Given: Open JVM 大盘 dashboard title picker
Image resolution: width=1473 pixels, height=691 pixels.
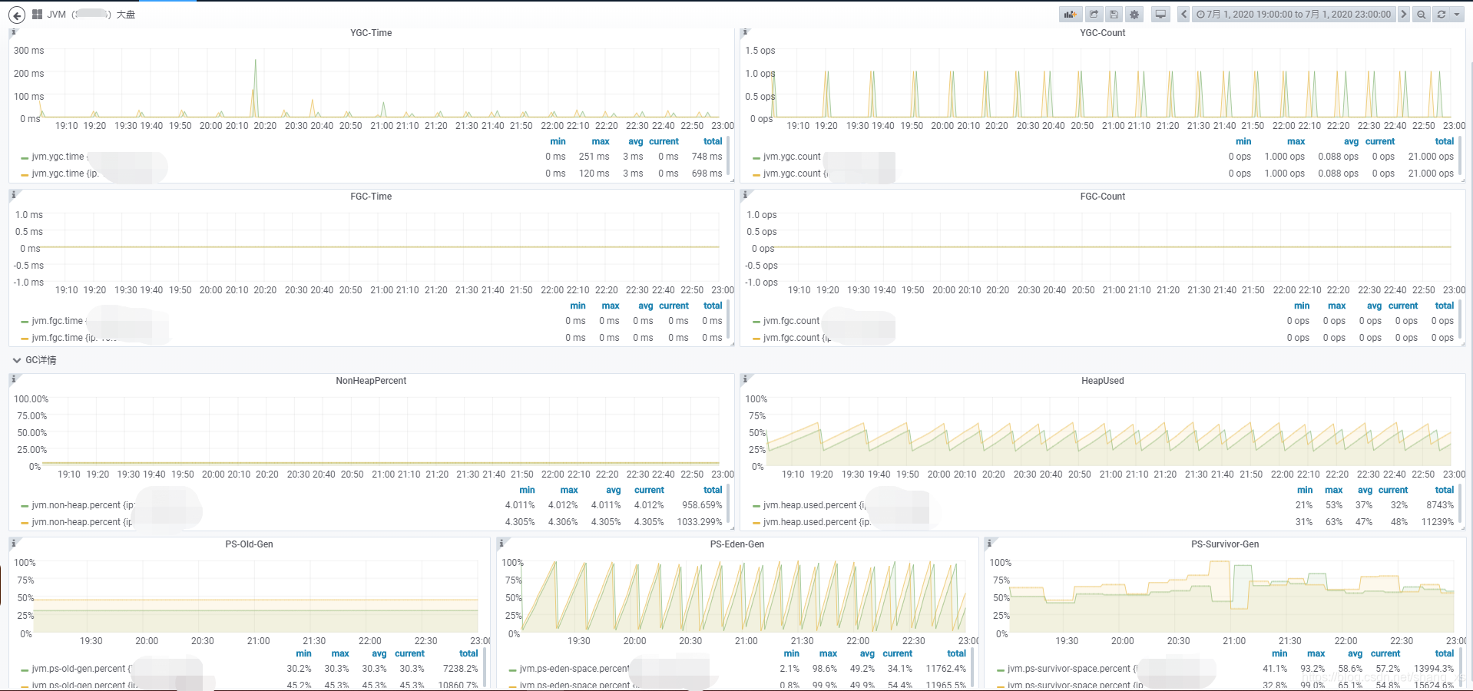Looking at the screenshot, I should pos(91,15).
